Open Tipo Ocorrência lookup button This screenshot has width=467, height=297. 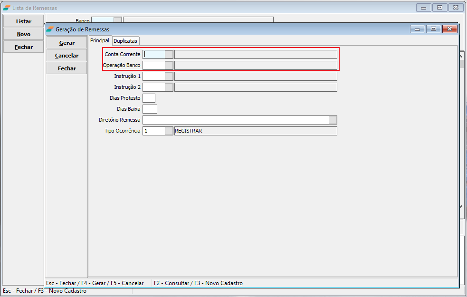point(169,131)
